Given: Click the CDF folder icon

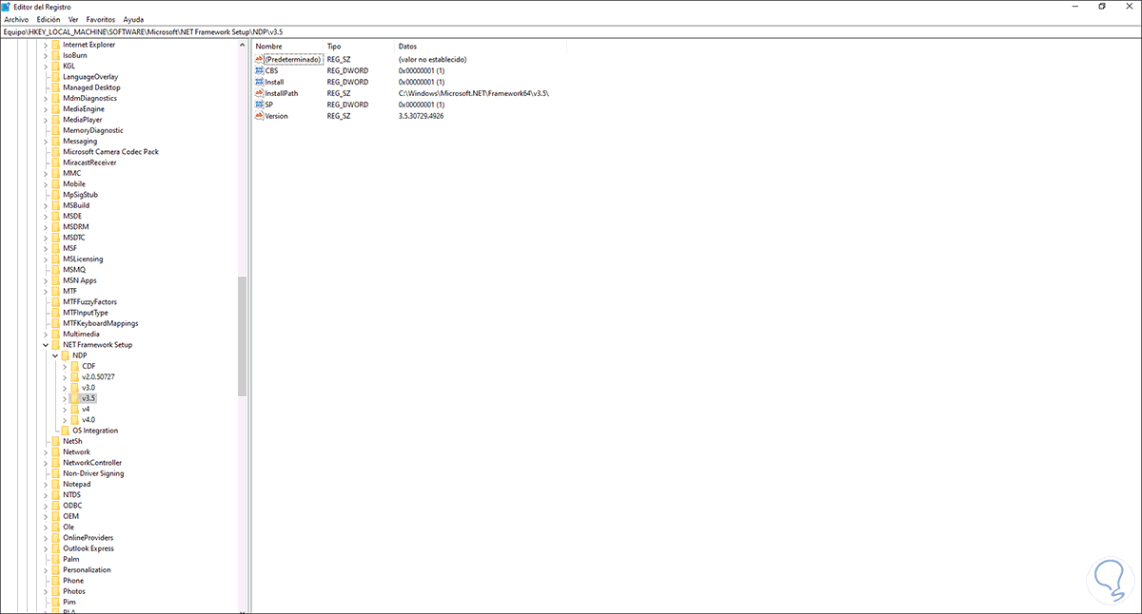Looking at the screenshot, I should (74, 366).
